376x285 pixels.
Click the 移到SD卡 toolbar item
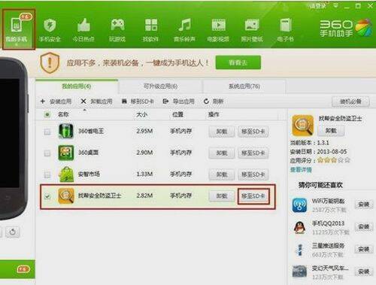tap(138, 102)
